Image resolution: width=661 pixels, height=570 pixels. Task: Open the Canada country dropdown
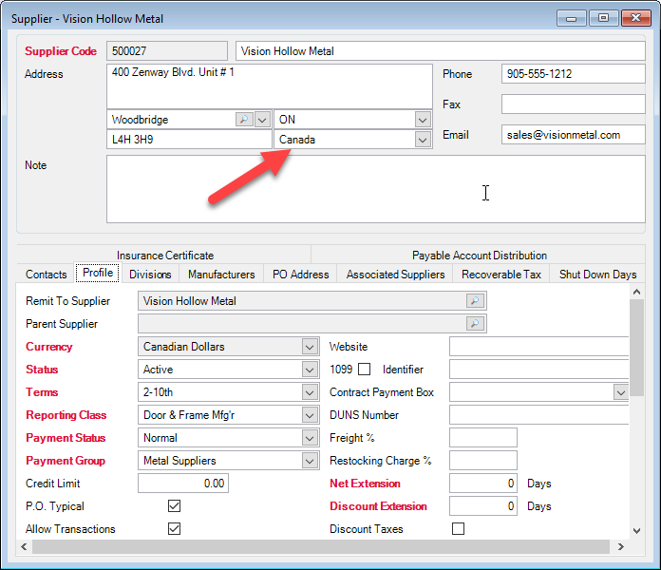click(423, 140)
